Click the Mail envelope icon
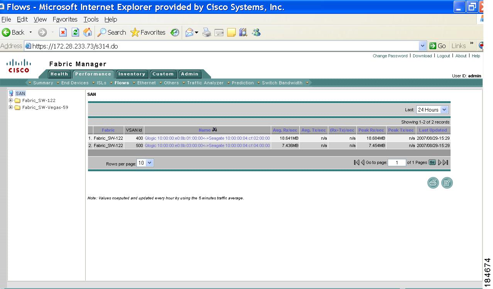 coord(189,33)
